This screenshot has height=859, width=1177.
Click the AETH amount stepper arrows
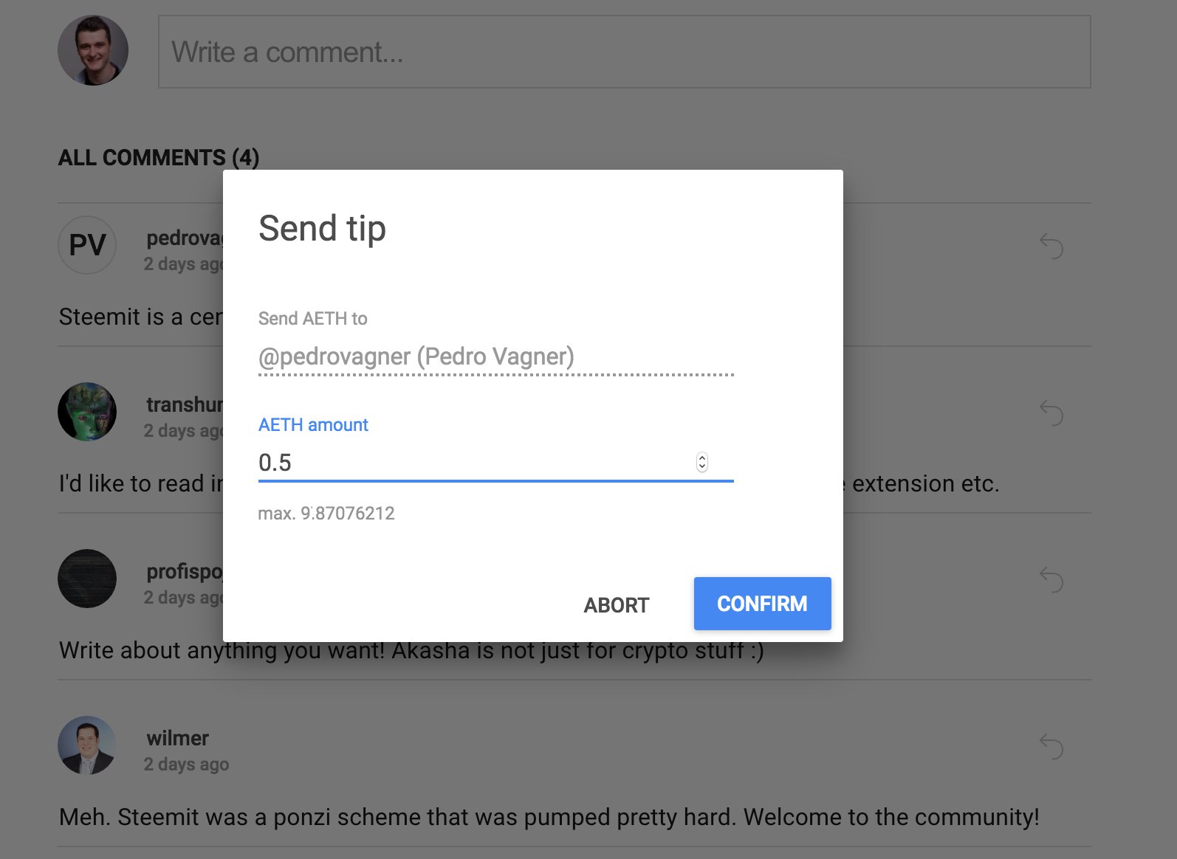click(702, 463)
